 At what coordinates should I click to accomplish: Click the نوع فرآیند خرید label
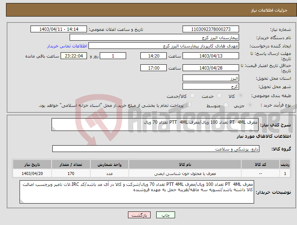click(276, 105)
